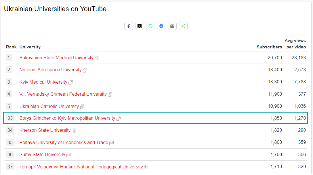Share the list via the email icon
This screenshot has width=313, height=175.
172,26
